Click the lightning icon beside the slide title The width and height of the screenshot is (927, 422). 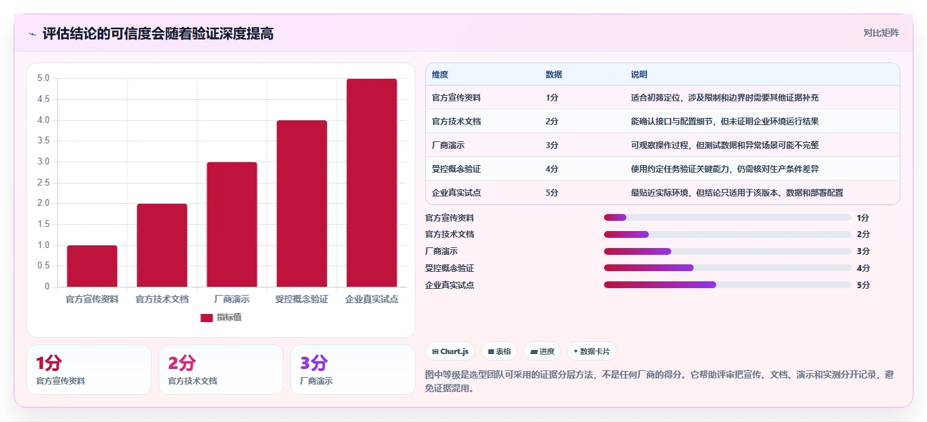(x=32, y=34)
